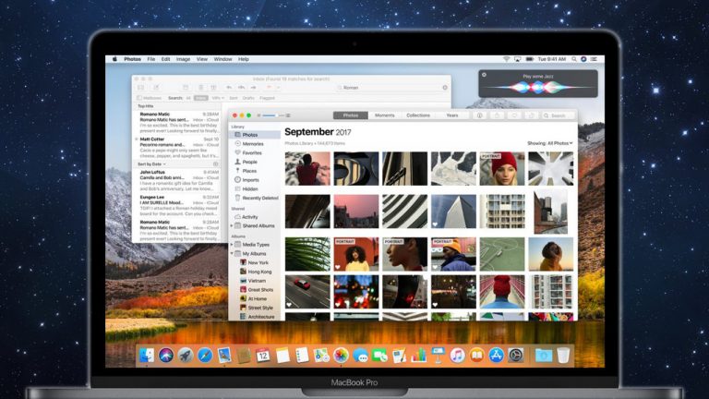Open Maps icon in Dock
Screen dimensions: 709x399
[321, 355]
